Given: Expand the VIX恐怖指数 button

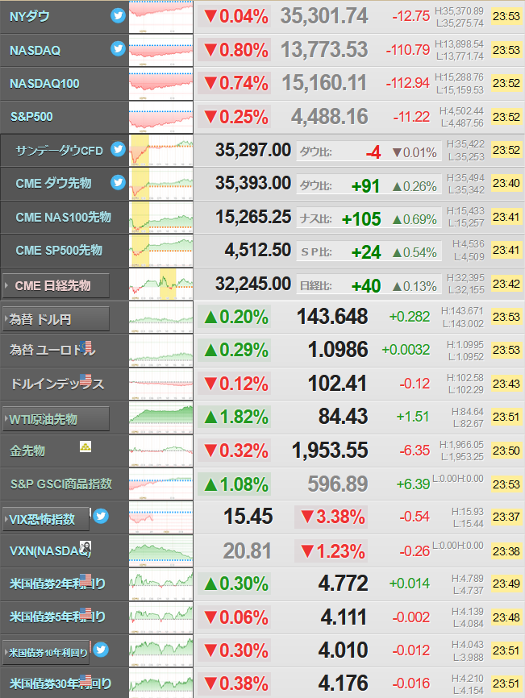Looking at the screenshot, I should 46,518.
